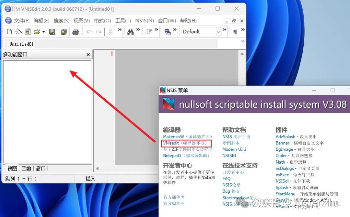This screenshot has width=350, height=217.
Task: Click the 插入 status bar mode
Action: pyautogui.click(x=90, y=179)
